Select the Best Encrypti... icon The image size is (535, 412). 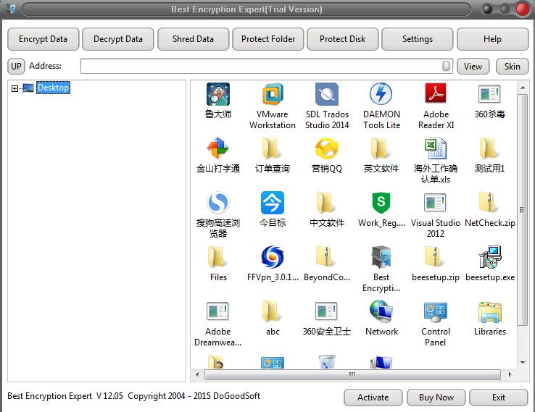click(x=381, y=257)
